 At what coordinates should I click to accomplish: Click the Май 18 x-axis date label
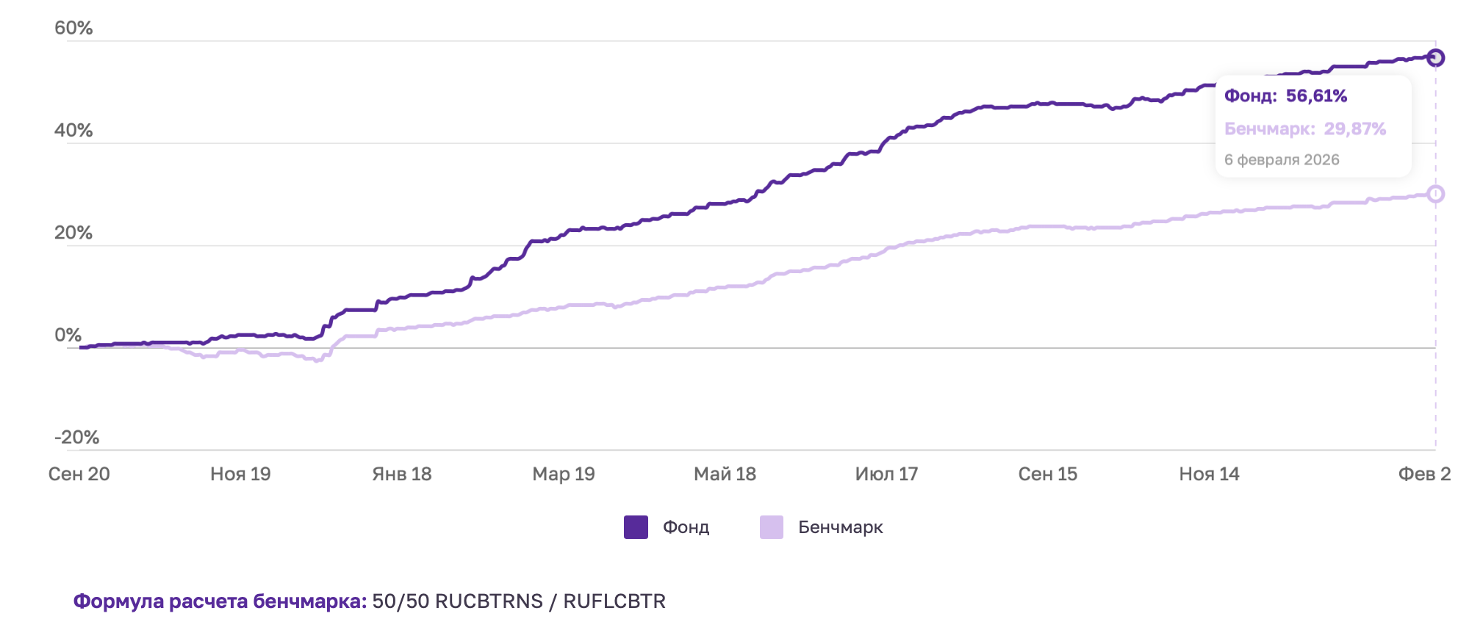coord(725,474)
